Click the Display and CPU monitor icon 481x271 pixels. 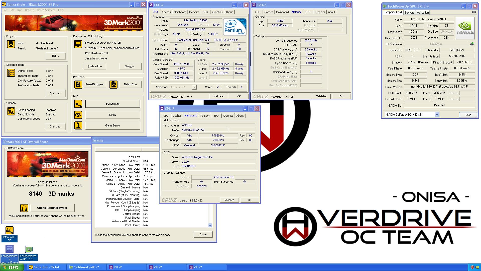(78, 44)
